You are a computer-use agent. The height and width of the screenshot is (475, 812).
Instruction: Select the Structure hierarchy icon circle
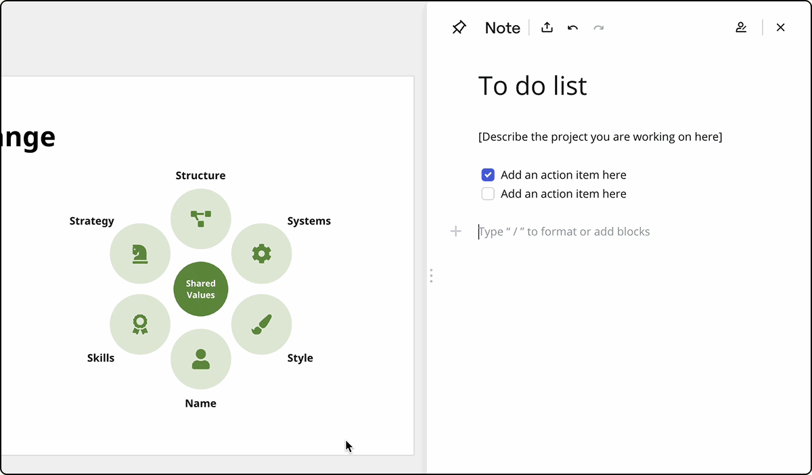pos(201,219)
